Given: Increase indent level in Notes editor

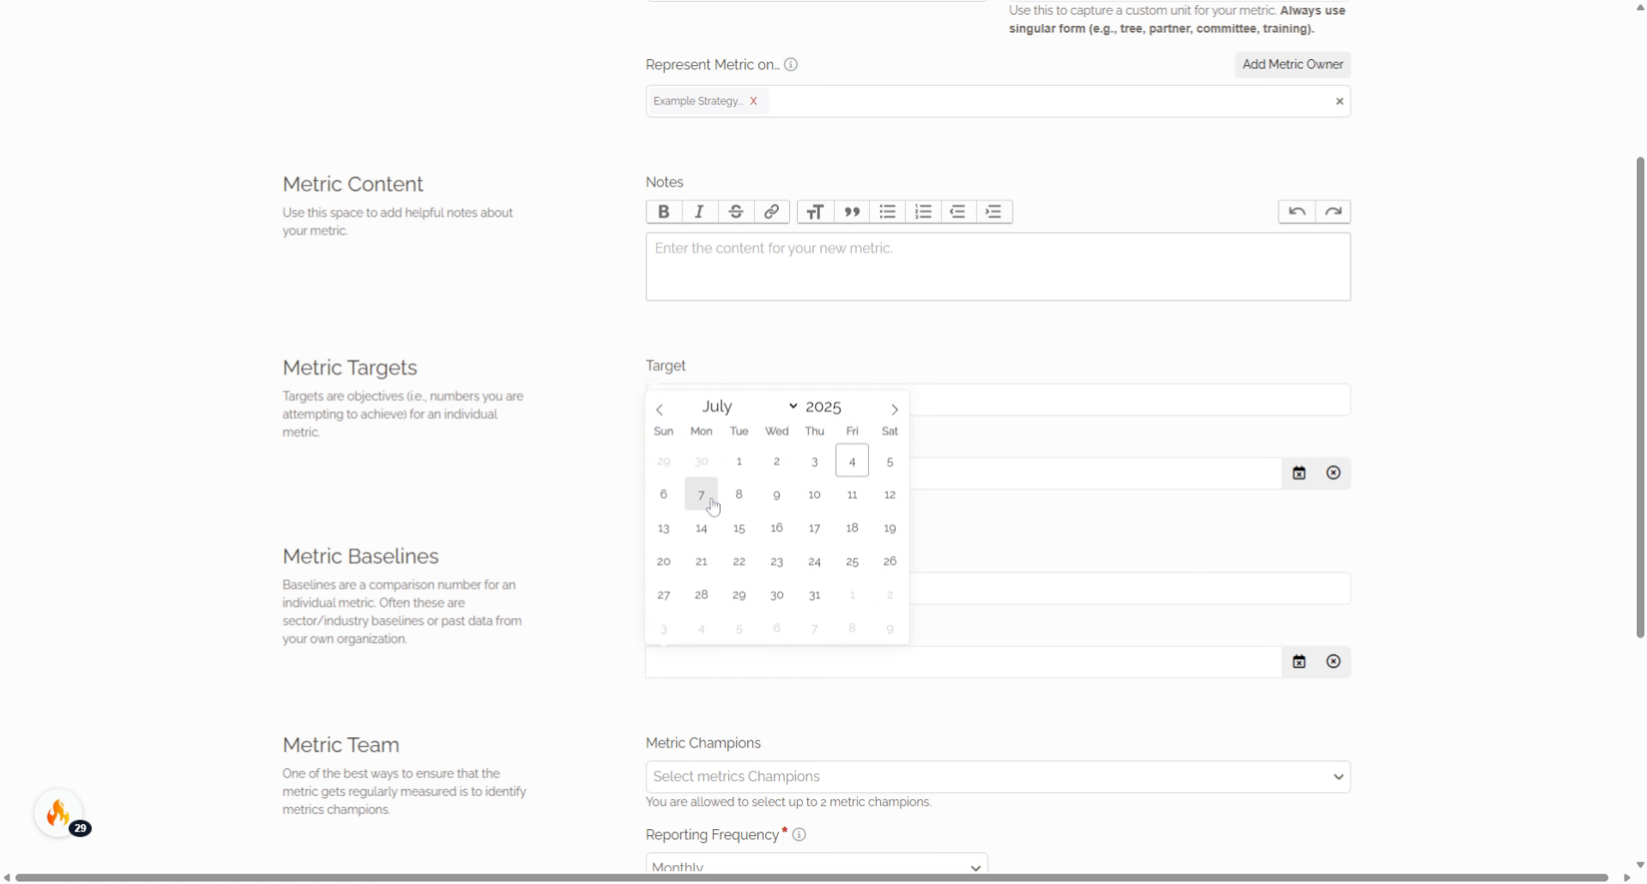Looking at the screenshot, I should tap(994, 212).
